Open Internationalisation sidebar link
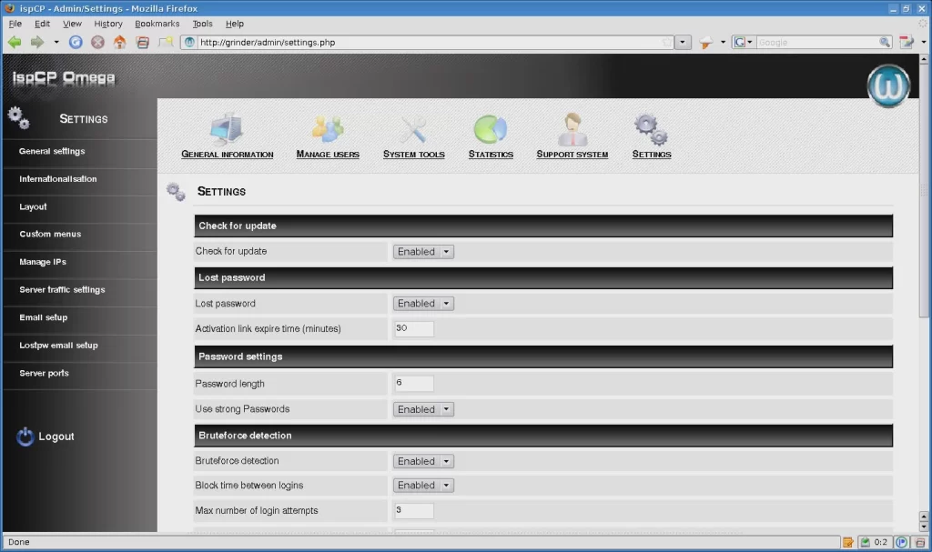The width and height of the screenshot is (932, 552). pyautogui.click(x=58, y=179)
